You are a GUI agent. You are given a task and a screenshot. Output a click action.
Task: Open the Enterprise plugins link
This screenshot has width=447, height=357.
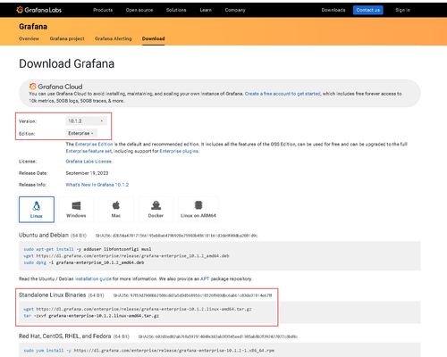click(179, 151)
